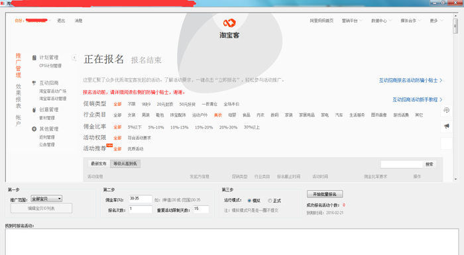Filter activity recommendation by 优质活动
This screenshot has height=255, width=464.
pyautogui.click(x=135, y=149)
